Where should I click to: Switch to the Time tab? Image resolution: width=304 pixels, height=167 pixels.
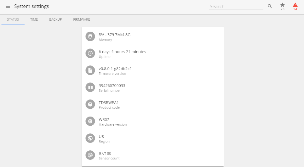click(x=34, y=19)
